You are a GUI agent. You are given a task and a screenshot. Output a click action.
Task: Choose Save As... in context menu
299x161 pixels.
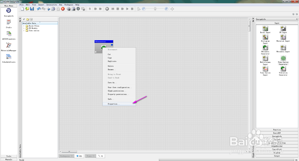(x=119, y=82)
